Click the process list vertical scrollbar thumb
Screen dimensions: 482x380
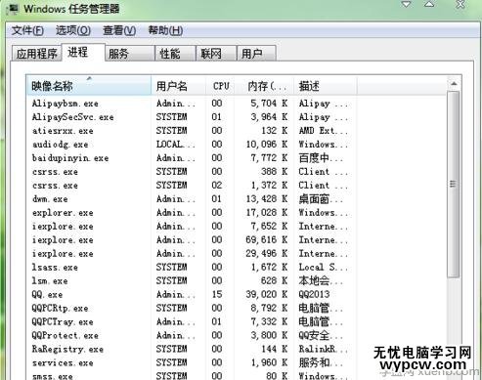tap(454, 184)
